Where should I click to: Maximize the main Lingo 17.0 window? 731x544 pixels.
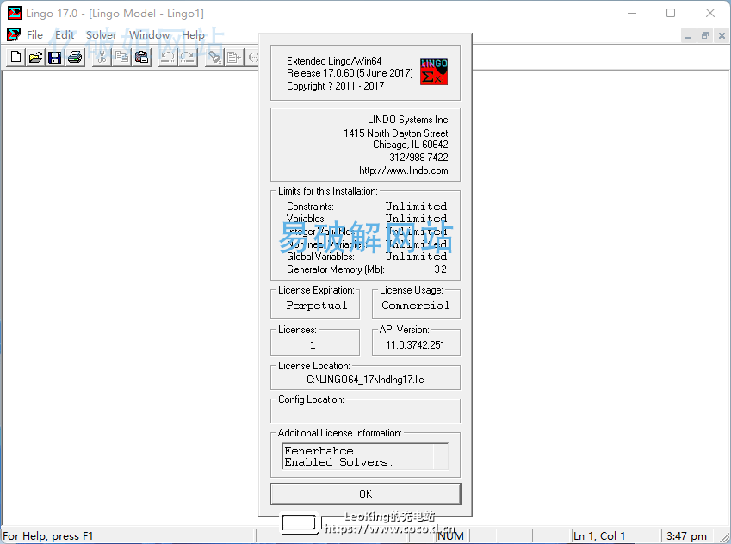[x=671, y=13]
